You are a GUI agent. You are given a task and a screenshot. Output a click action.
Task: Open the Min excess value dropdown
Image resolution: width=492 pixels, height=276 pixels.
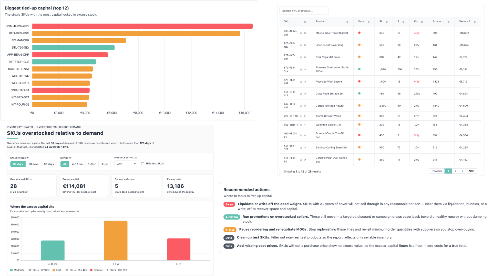click(x=126, y=164)
